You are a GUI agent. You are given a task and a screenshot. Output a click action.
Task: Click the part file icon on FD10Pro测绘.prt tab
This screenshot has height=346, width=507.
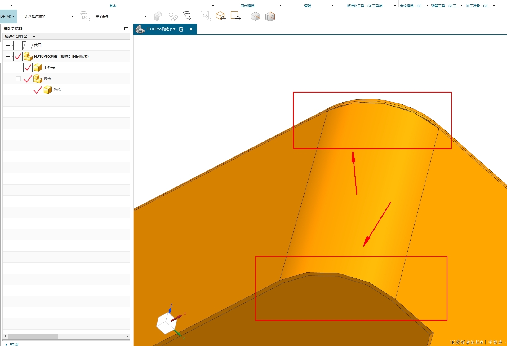tap(140, 29)
